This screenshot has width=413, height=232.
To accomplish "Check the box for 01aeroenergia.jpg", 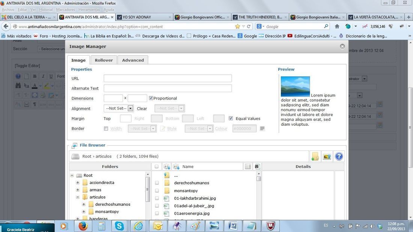I will (157, 213).
